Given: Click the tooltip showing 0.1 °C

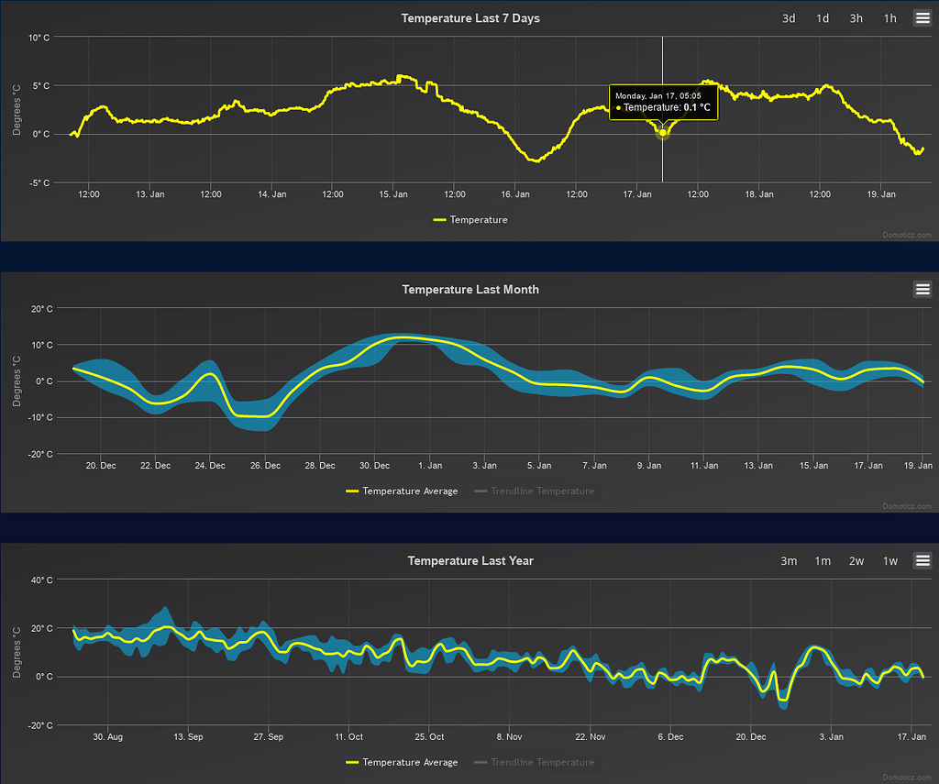Looking at the screenshot, I should pos(663,103).
